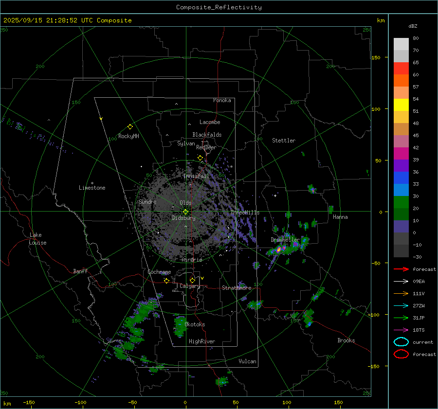This screenshot has height=409, width=438.
Task: Pick the orange 57-60 dBZ swatch
Action: point(401,81)
